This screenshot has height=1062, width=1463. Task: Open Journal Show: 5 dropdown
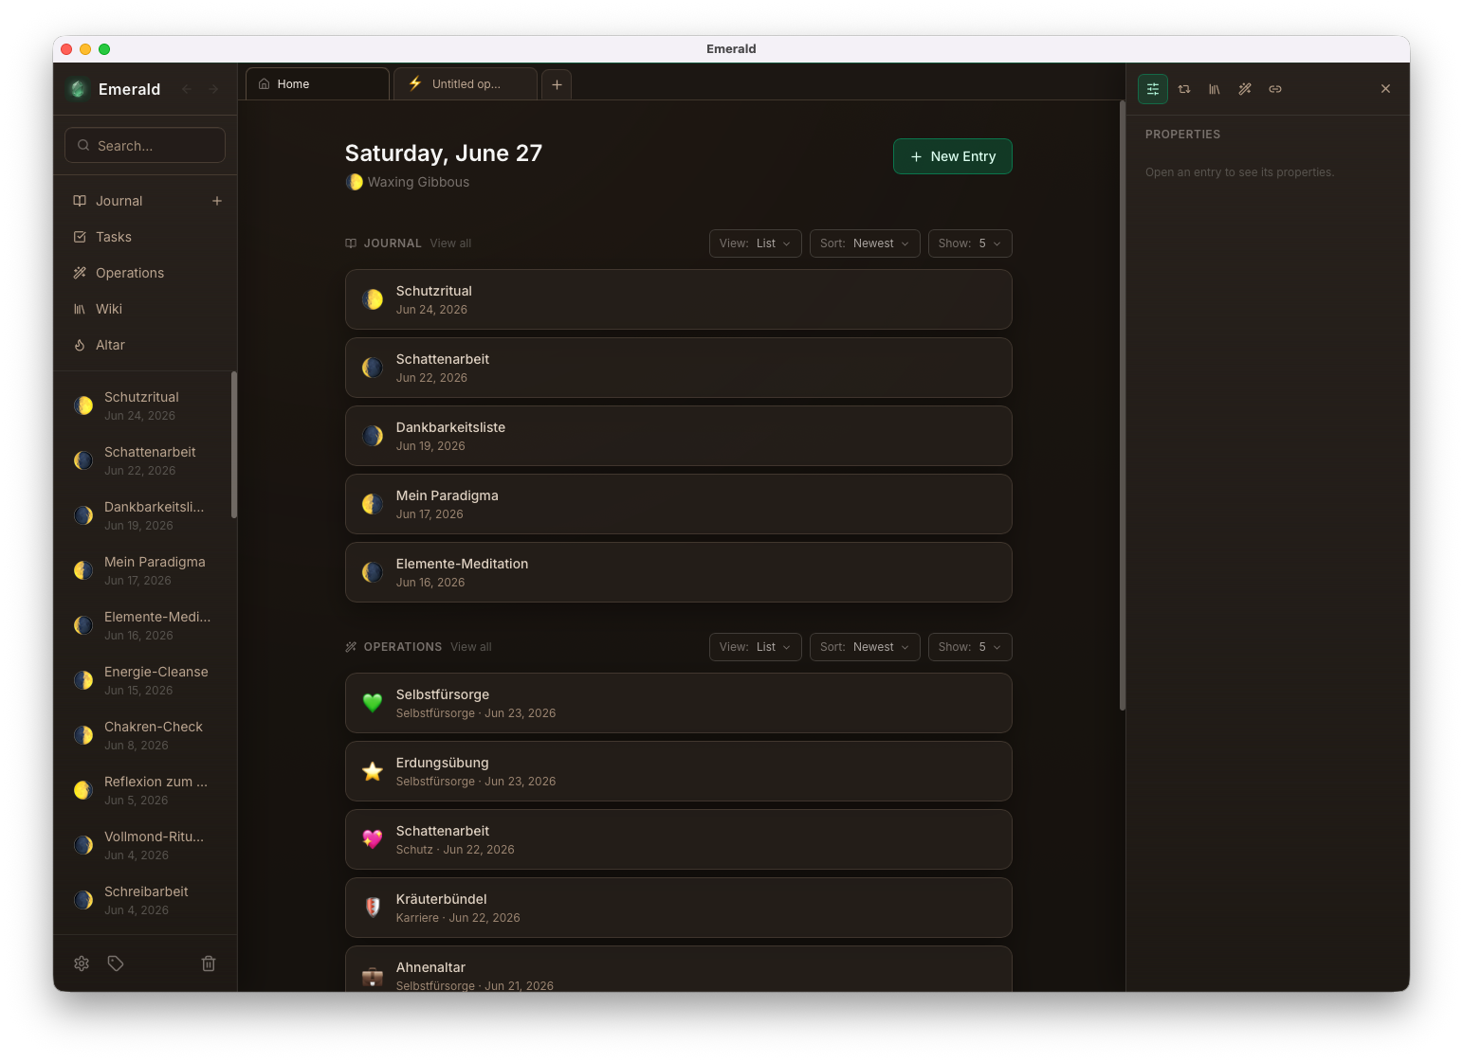[970, 243]
